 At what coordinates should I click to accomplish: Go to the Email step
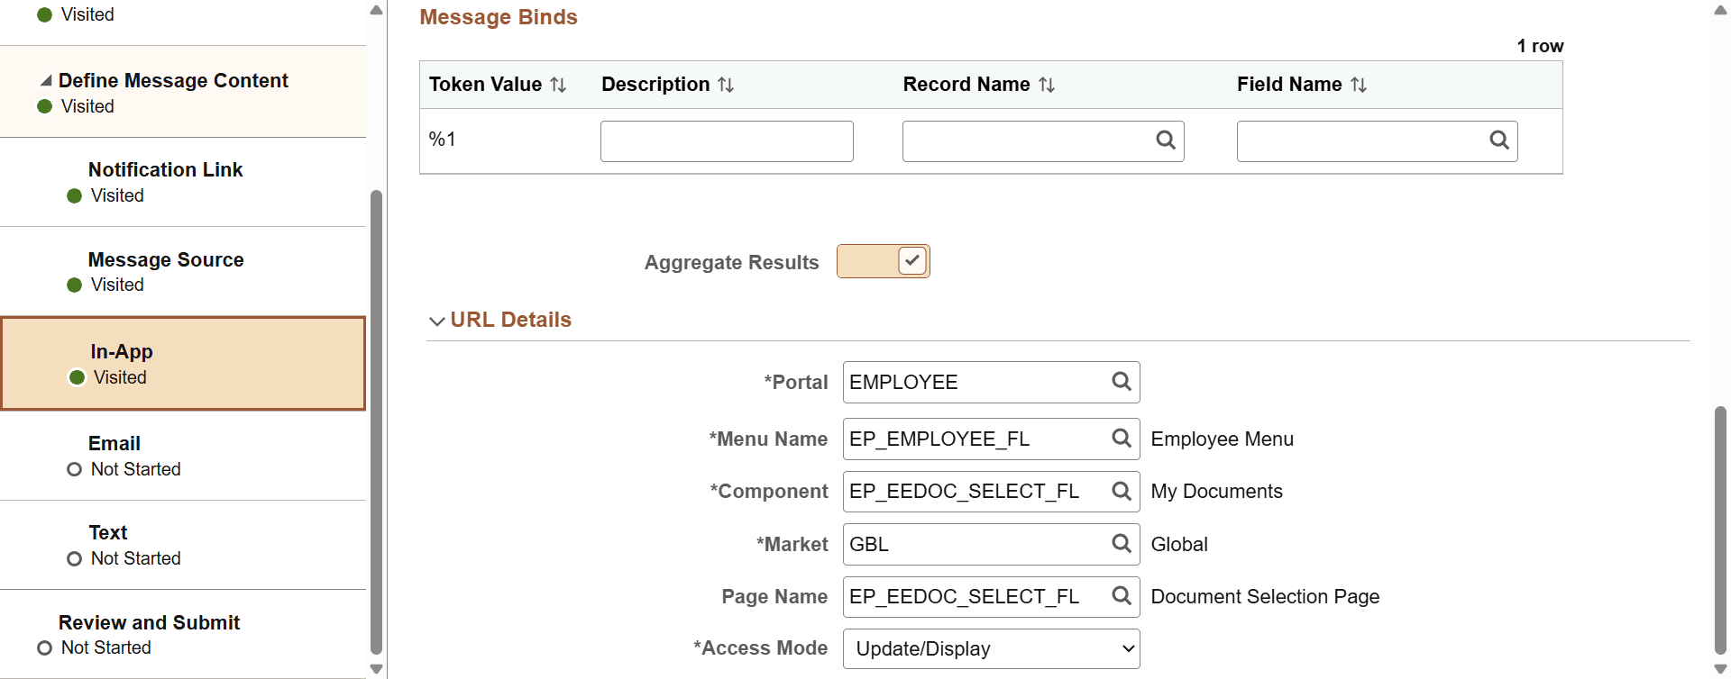(114, 444)
